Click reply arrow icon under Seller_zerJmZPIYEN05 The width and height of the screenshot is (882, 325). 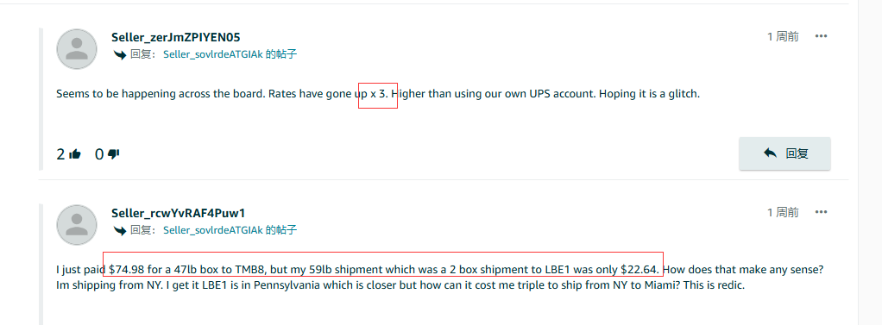[x=119, y=54]
